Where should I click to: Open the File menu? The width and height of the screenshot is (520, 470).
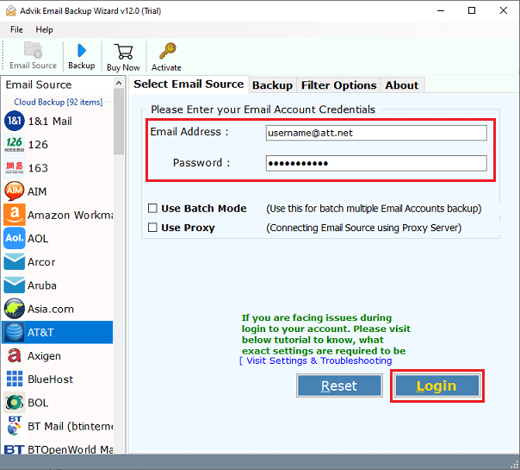point(16,29)
